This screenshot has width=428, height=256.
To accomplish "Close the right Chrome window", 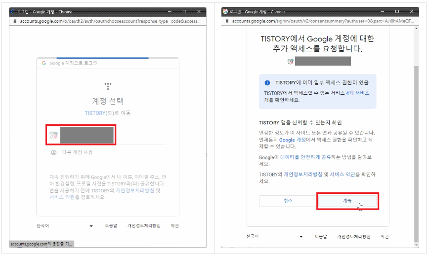I will 412,11.
